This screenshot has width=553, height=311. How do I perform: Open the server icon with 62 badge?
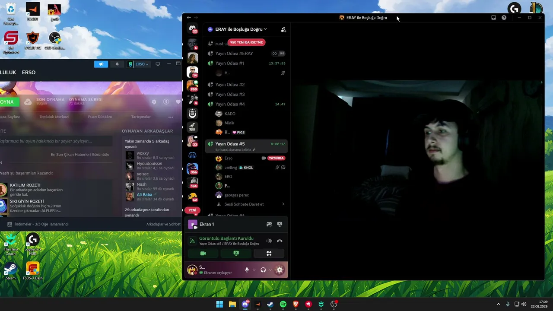pos(193,196)
